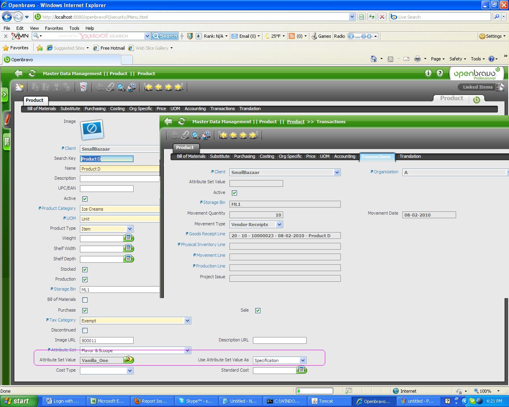
Task: Click the Yahoo toolbar Search button
Action: (x=165, y=36)
